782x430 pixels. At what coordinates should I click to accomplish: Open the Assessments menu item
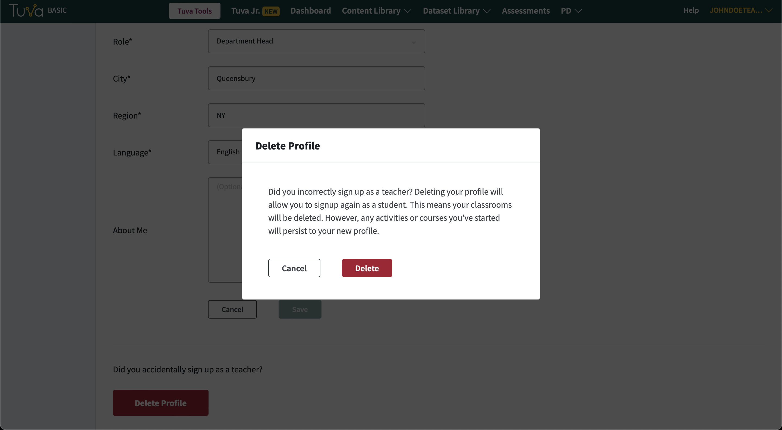(525, 11)
